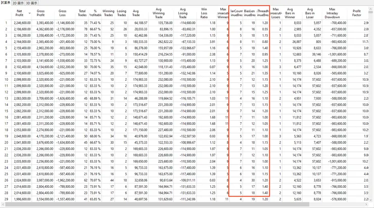Open the 3D 圖示 tab
The image size is (374, 208).
click(x=31, y=3)
